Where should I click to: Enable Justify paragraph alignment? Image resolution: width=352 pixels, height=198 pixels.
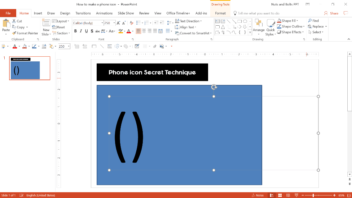pos(155,31)
